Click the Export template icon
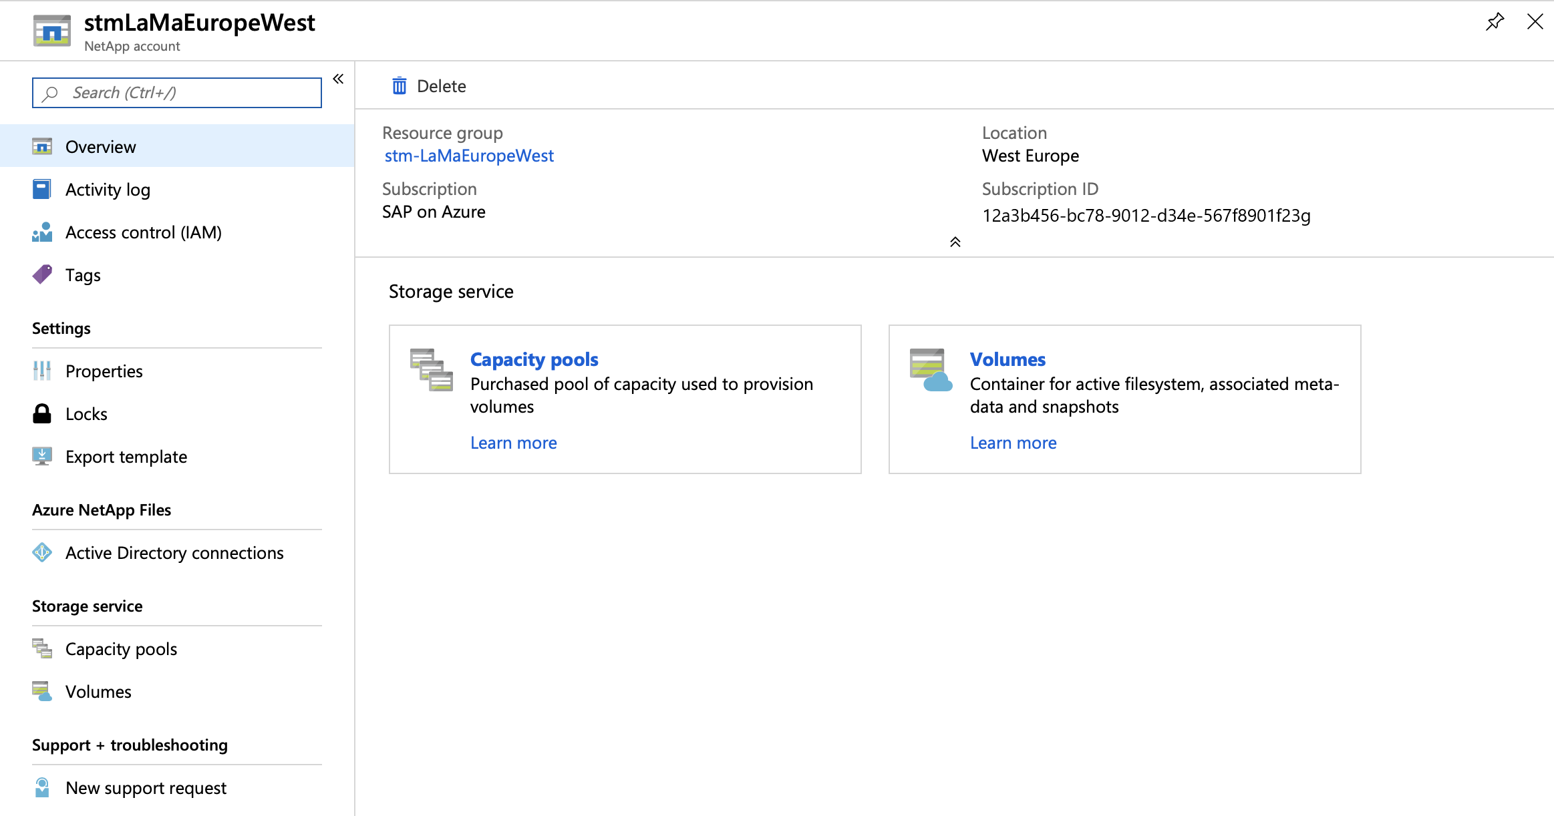 pos(42,457)
